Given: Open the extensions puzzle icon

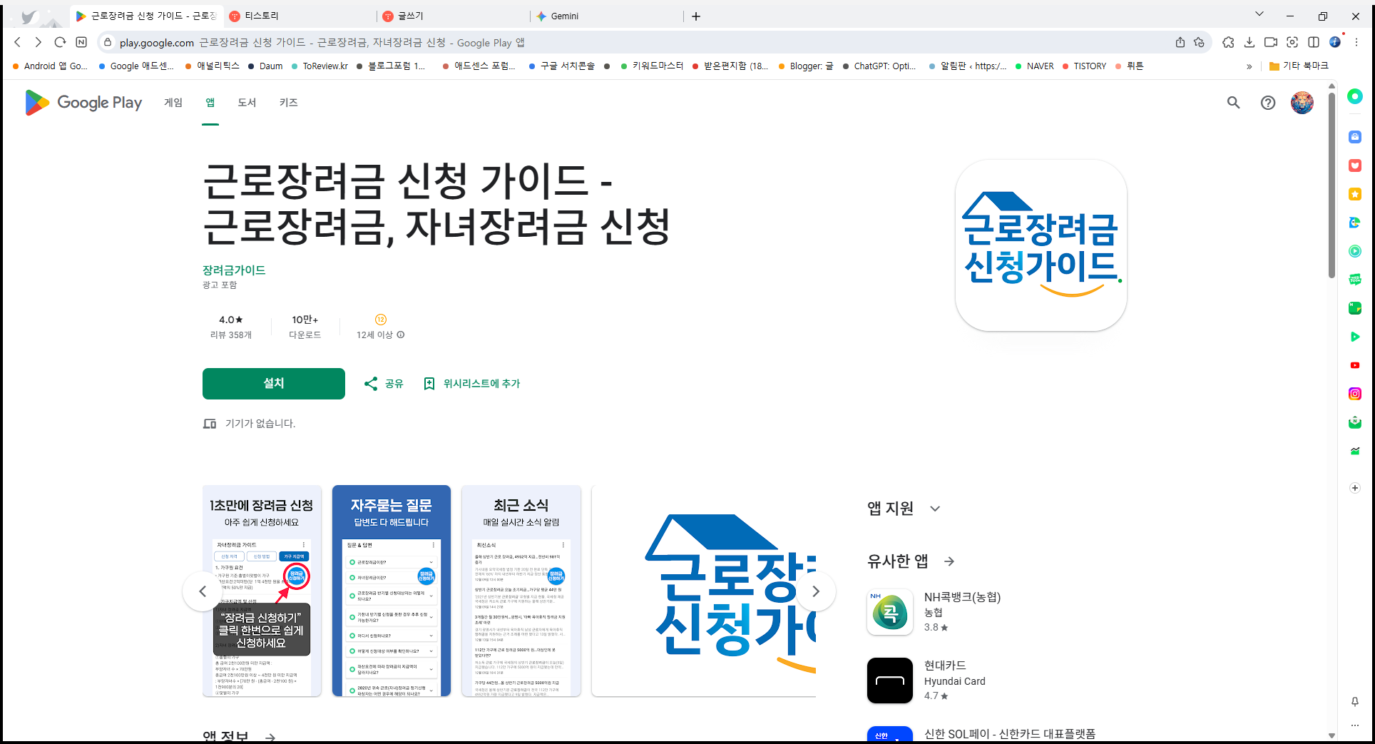Looking at the screenshot, I should (x=1228, y=42).
